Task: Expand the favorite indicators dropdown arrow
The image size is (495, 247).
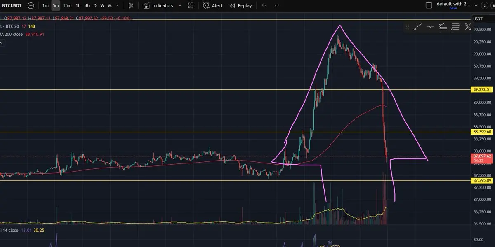Action: pos(180,6)
